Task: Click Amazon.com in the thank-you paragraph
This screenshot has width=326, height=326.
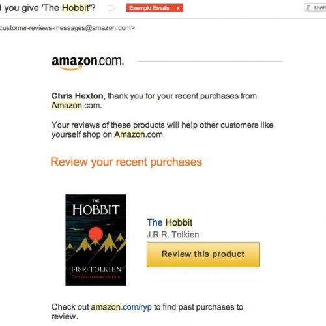Action: (76, 106)
